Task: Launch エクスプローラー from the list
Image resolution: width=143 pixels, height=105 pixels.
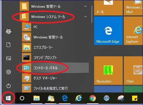Action: coord(55,47)
